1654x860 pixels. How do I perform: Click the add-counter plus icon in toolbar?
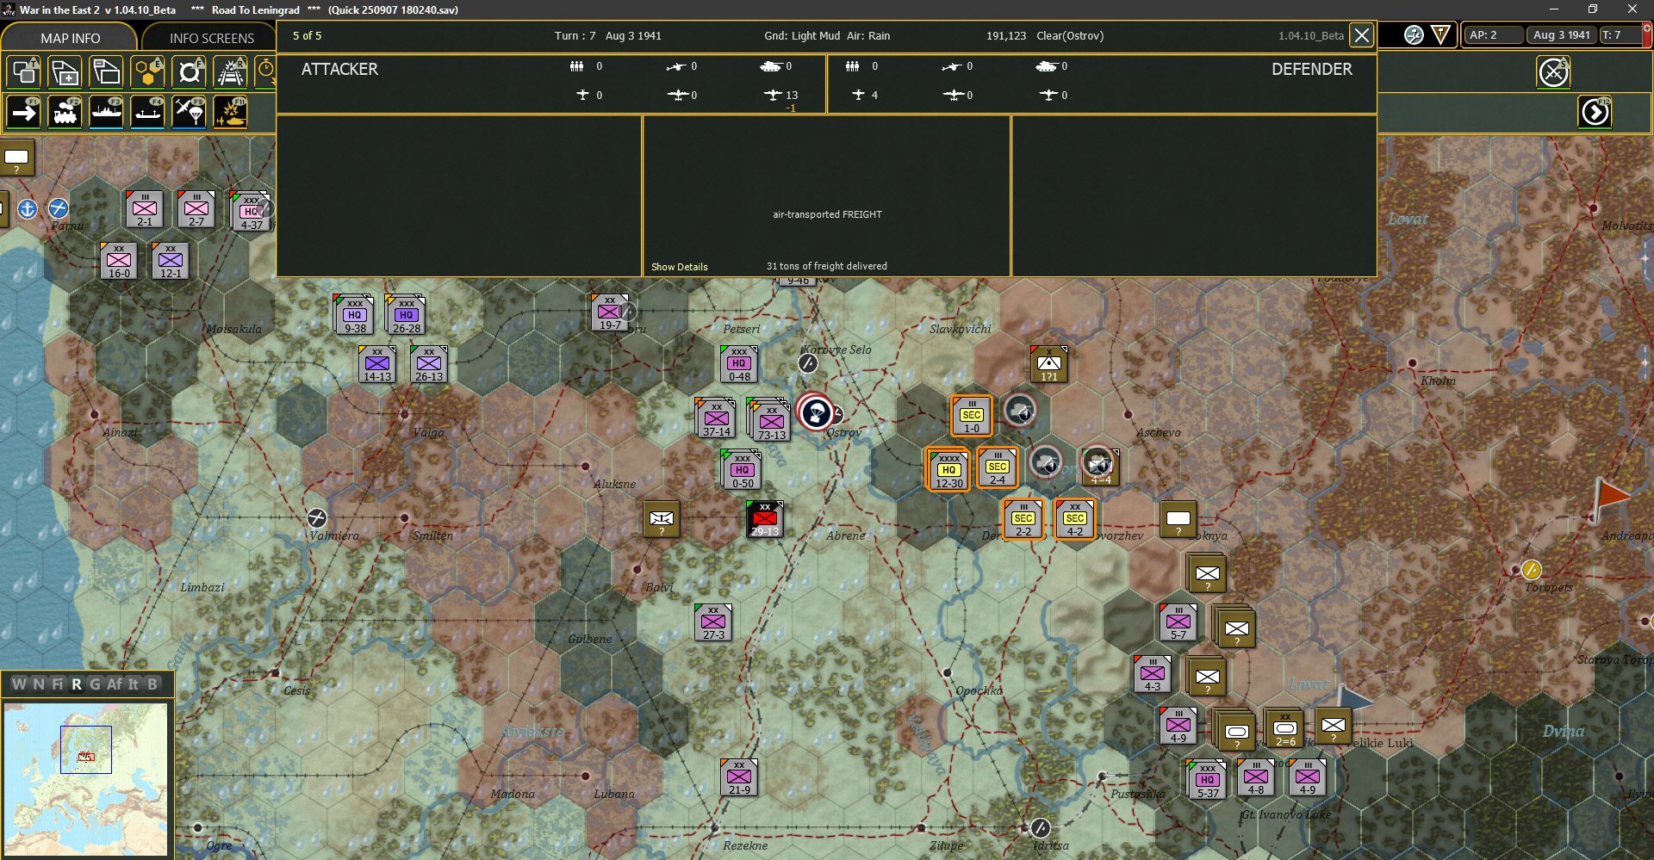click(x=65, y=72)
